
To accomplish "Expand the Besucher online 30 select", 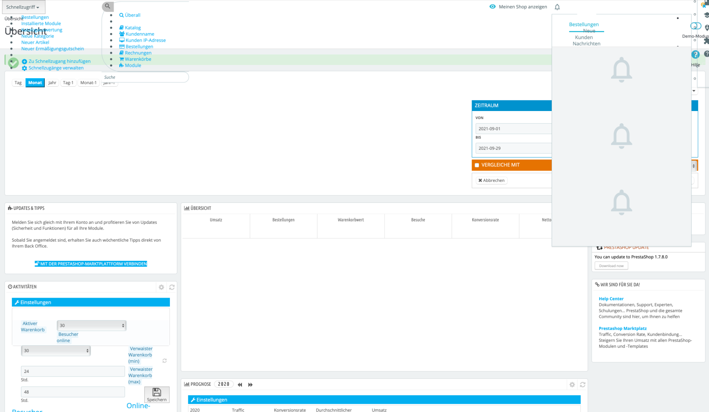I will coord(56,350).
